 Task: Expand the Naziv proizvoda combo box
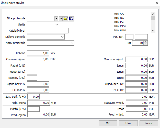pos(72,43)
